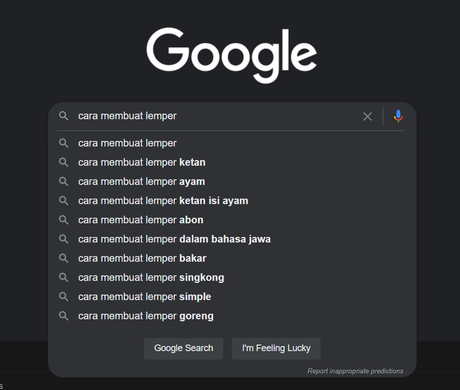Click the magnifier icon beside 'lemper bakar' suggestion
Image resolution: width=460 pixels, height=390 pixels.
coord(64,258)
